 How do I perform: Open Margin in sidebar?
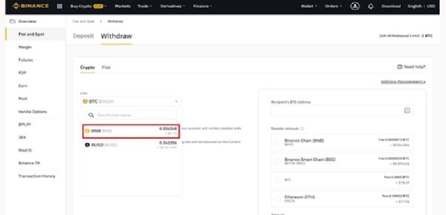(x=25, y=47)
